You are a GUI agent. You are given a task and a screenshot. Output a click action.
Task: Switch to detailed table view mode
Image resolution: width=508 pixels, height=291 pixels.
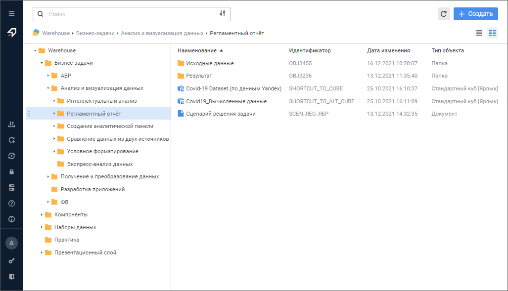click(492, 33)
